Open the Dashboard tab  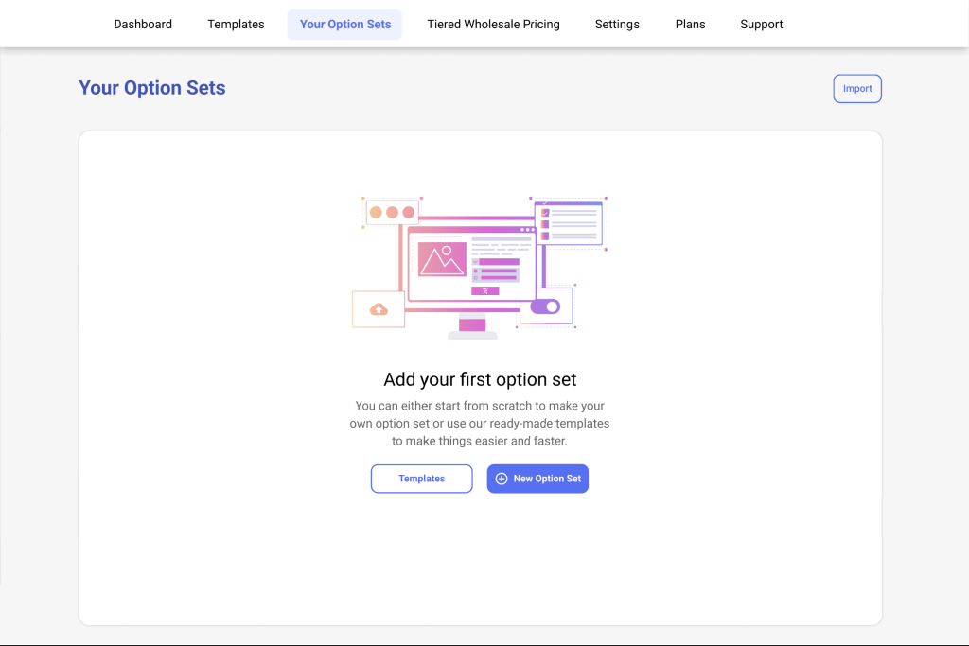[143, 24]
